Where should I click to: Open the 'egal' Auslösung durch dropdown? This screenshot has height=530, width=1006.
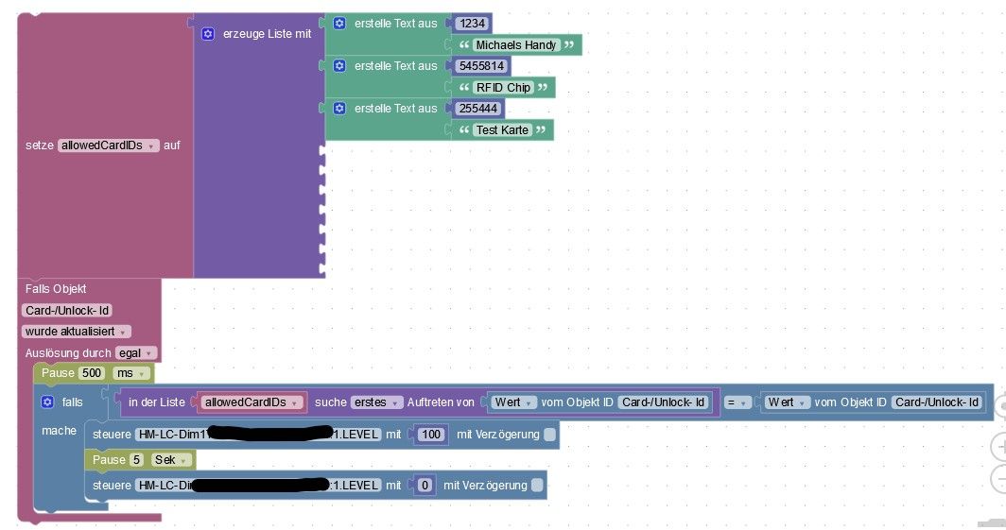[135, 353]
